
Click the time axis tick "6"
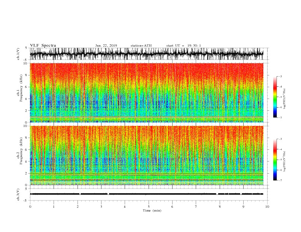tap(172, 207)
